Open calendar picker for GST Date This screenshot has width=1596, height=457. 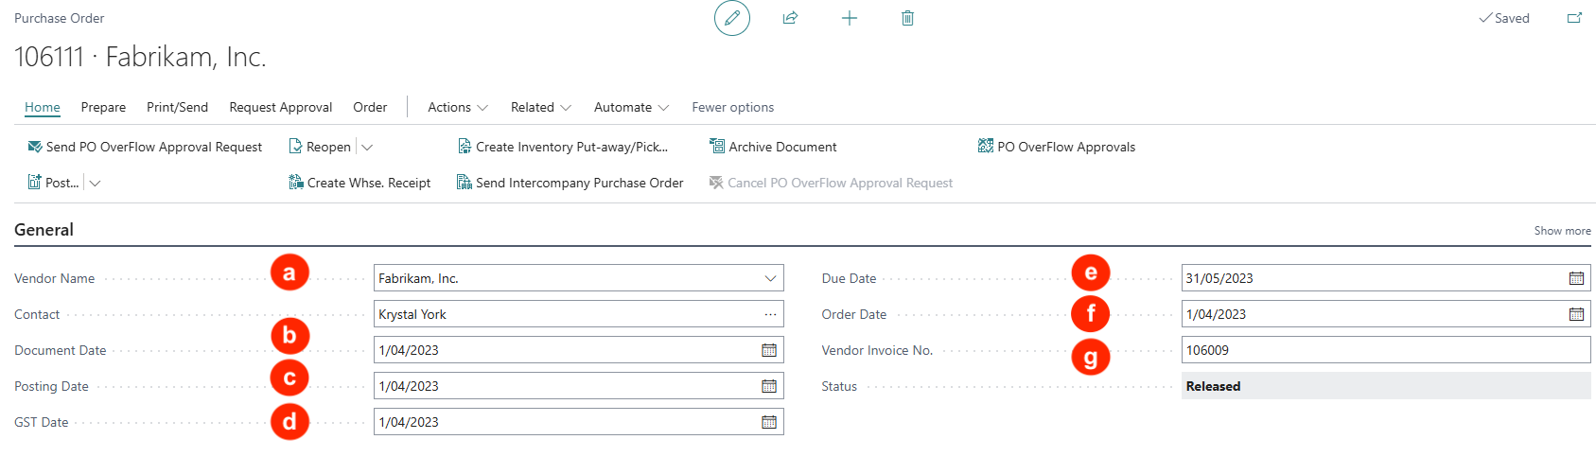pyautogui.click(x=769, y=422)
